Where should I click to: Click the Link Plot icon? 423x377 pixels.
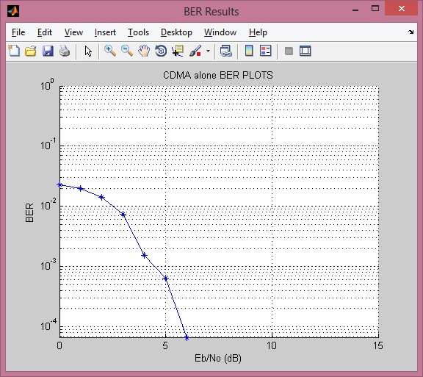pyautogui.click(x=225, y=51)
